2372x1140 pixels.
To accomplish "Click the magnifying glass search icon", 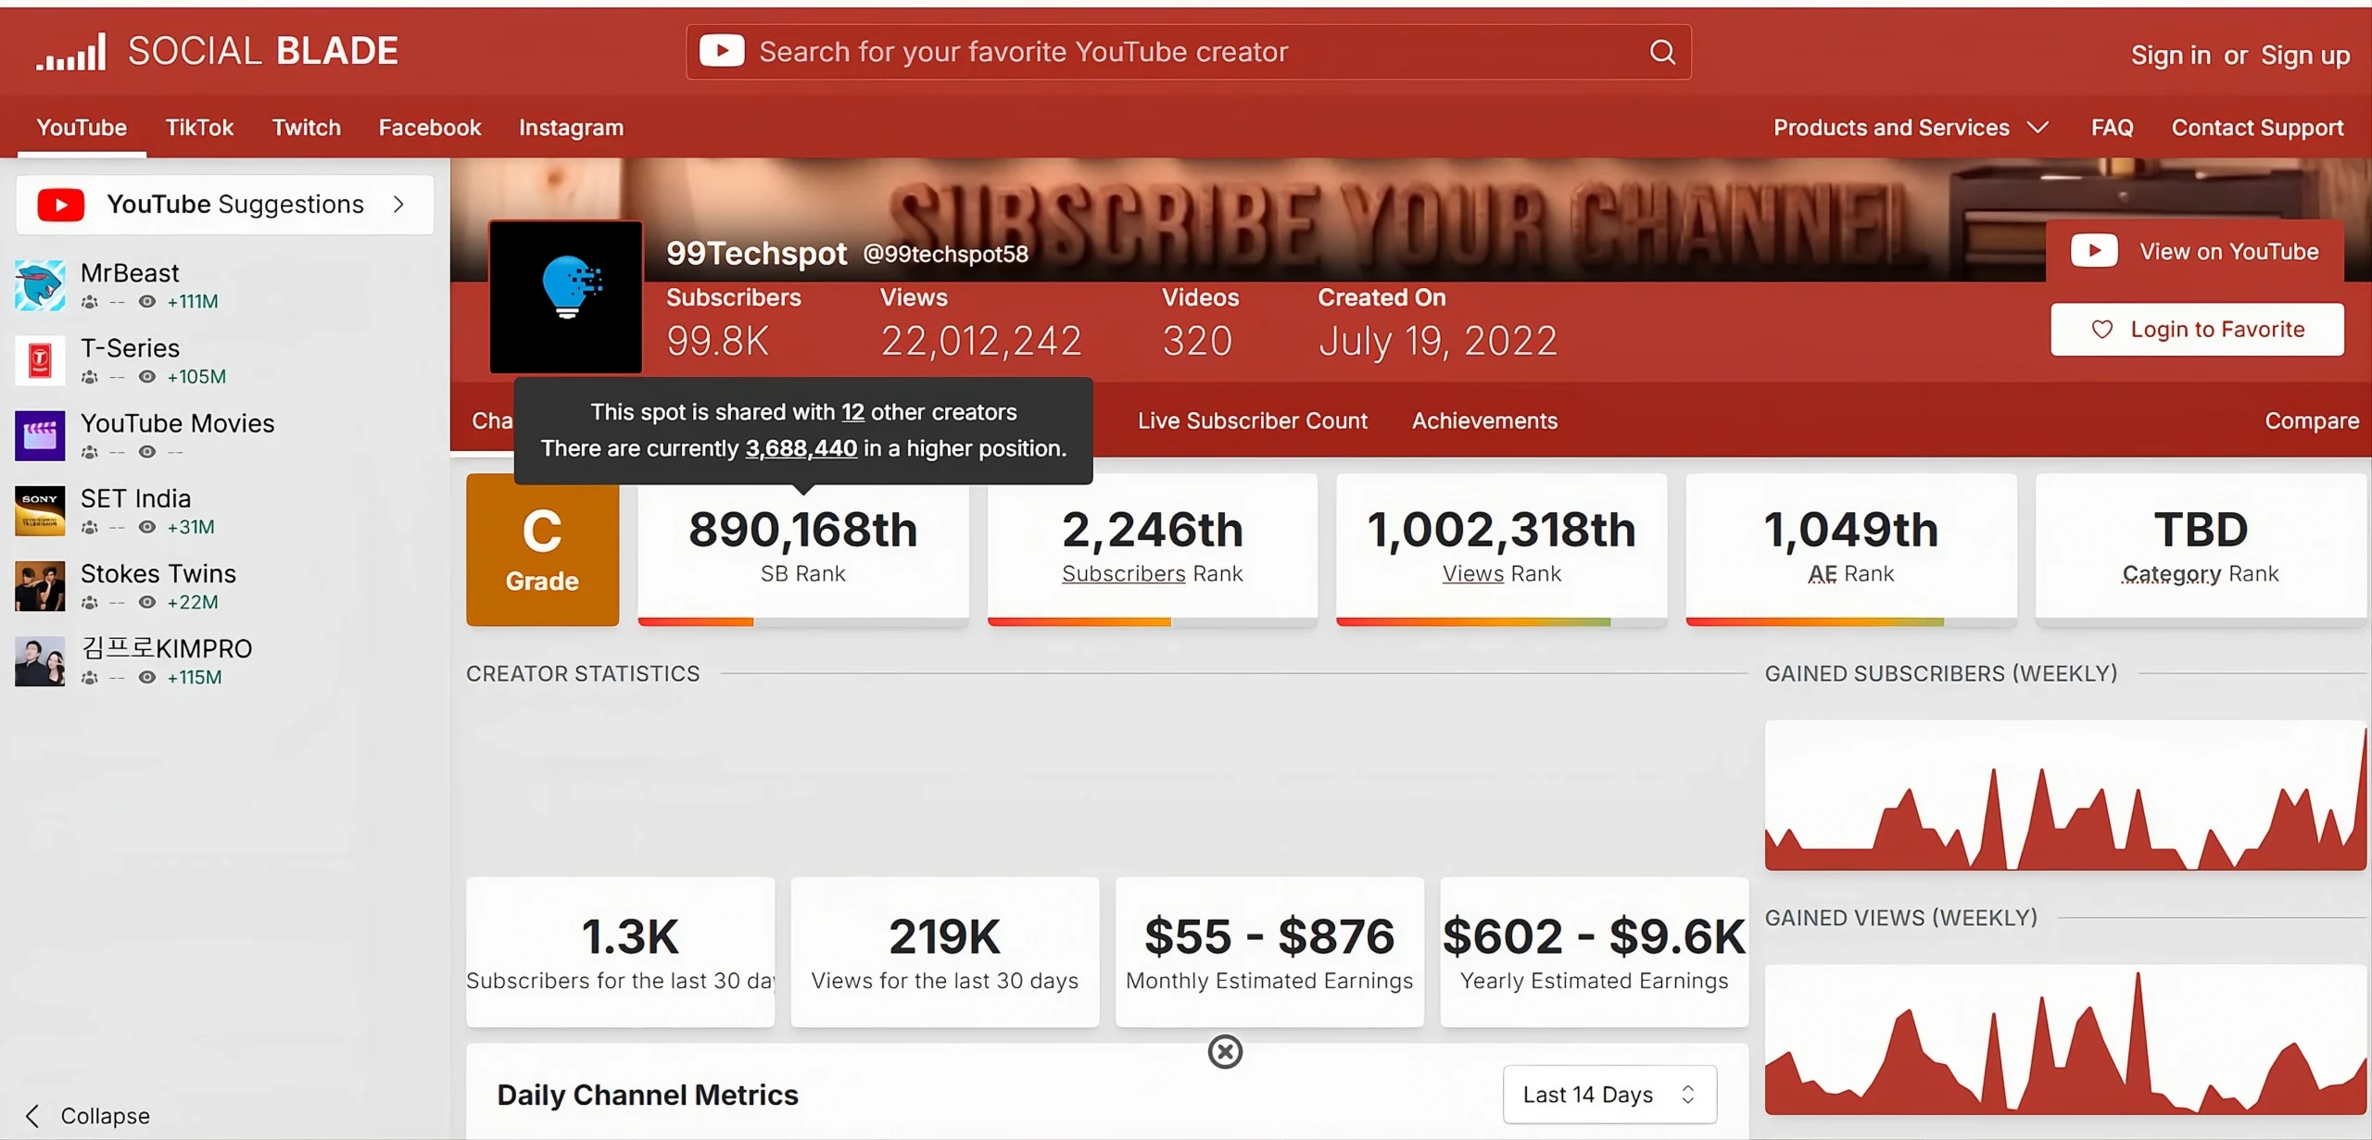I will point(1662,52).
